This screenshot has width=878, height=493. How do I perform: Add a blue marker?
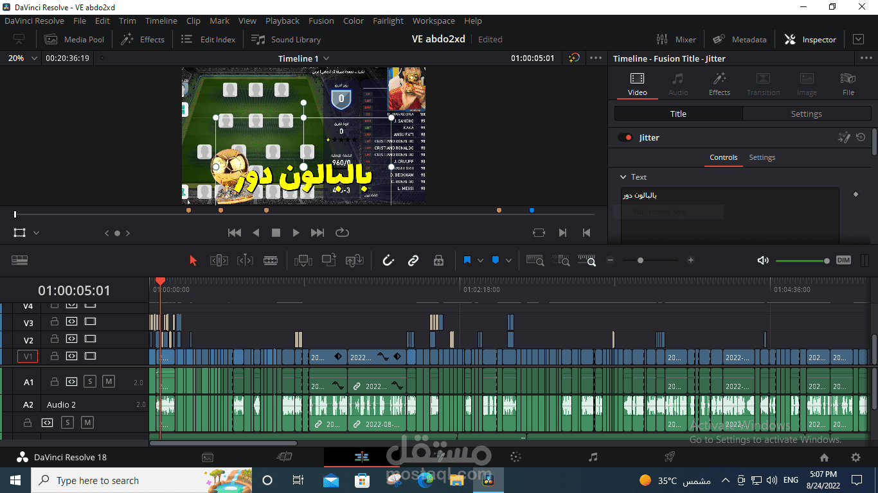coord(496,260)
